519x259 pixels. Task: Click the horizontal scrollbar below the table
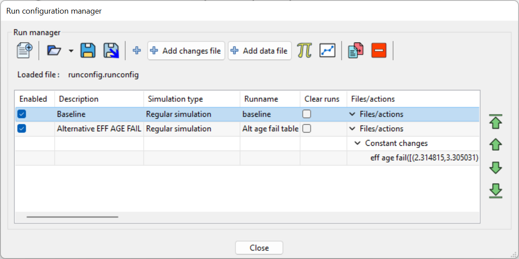tap(73, 216)
